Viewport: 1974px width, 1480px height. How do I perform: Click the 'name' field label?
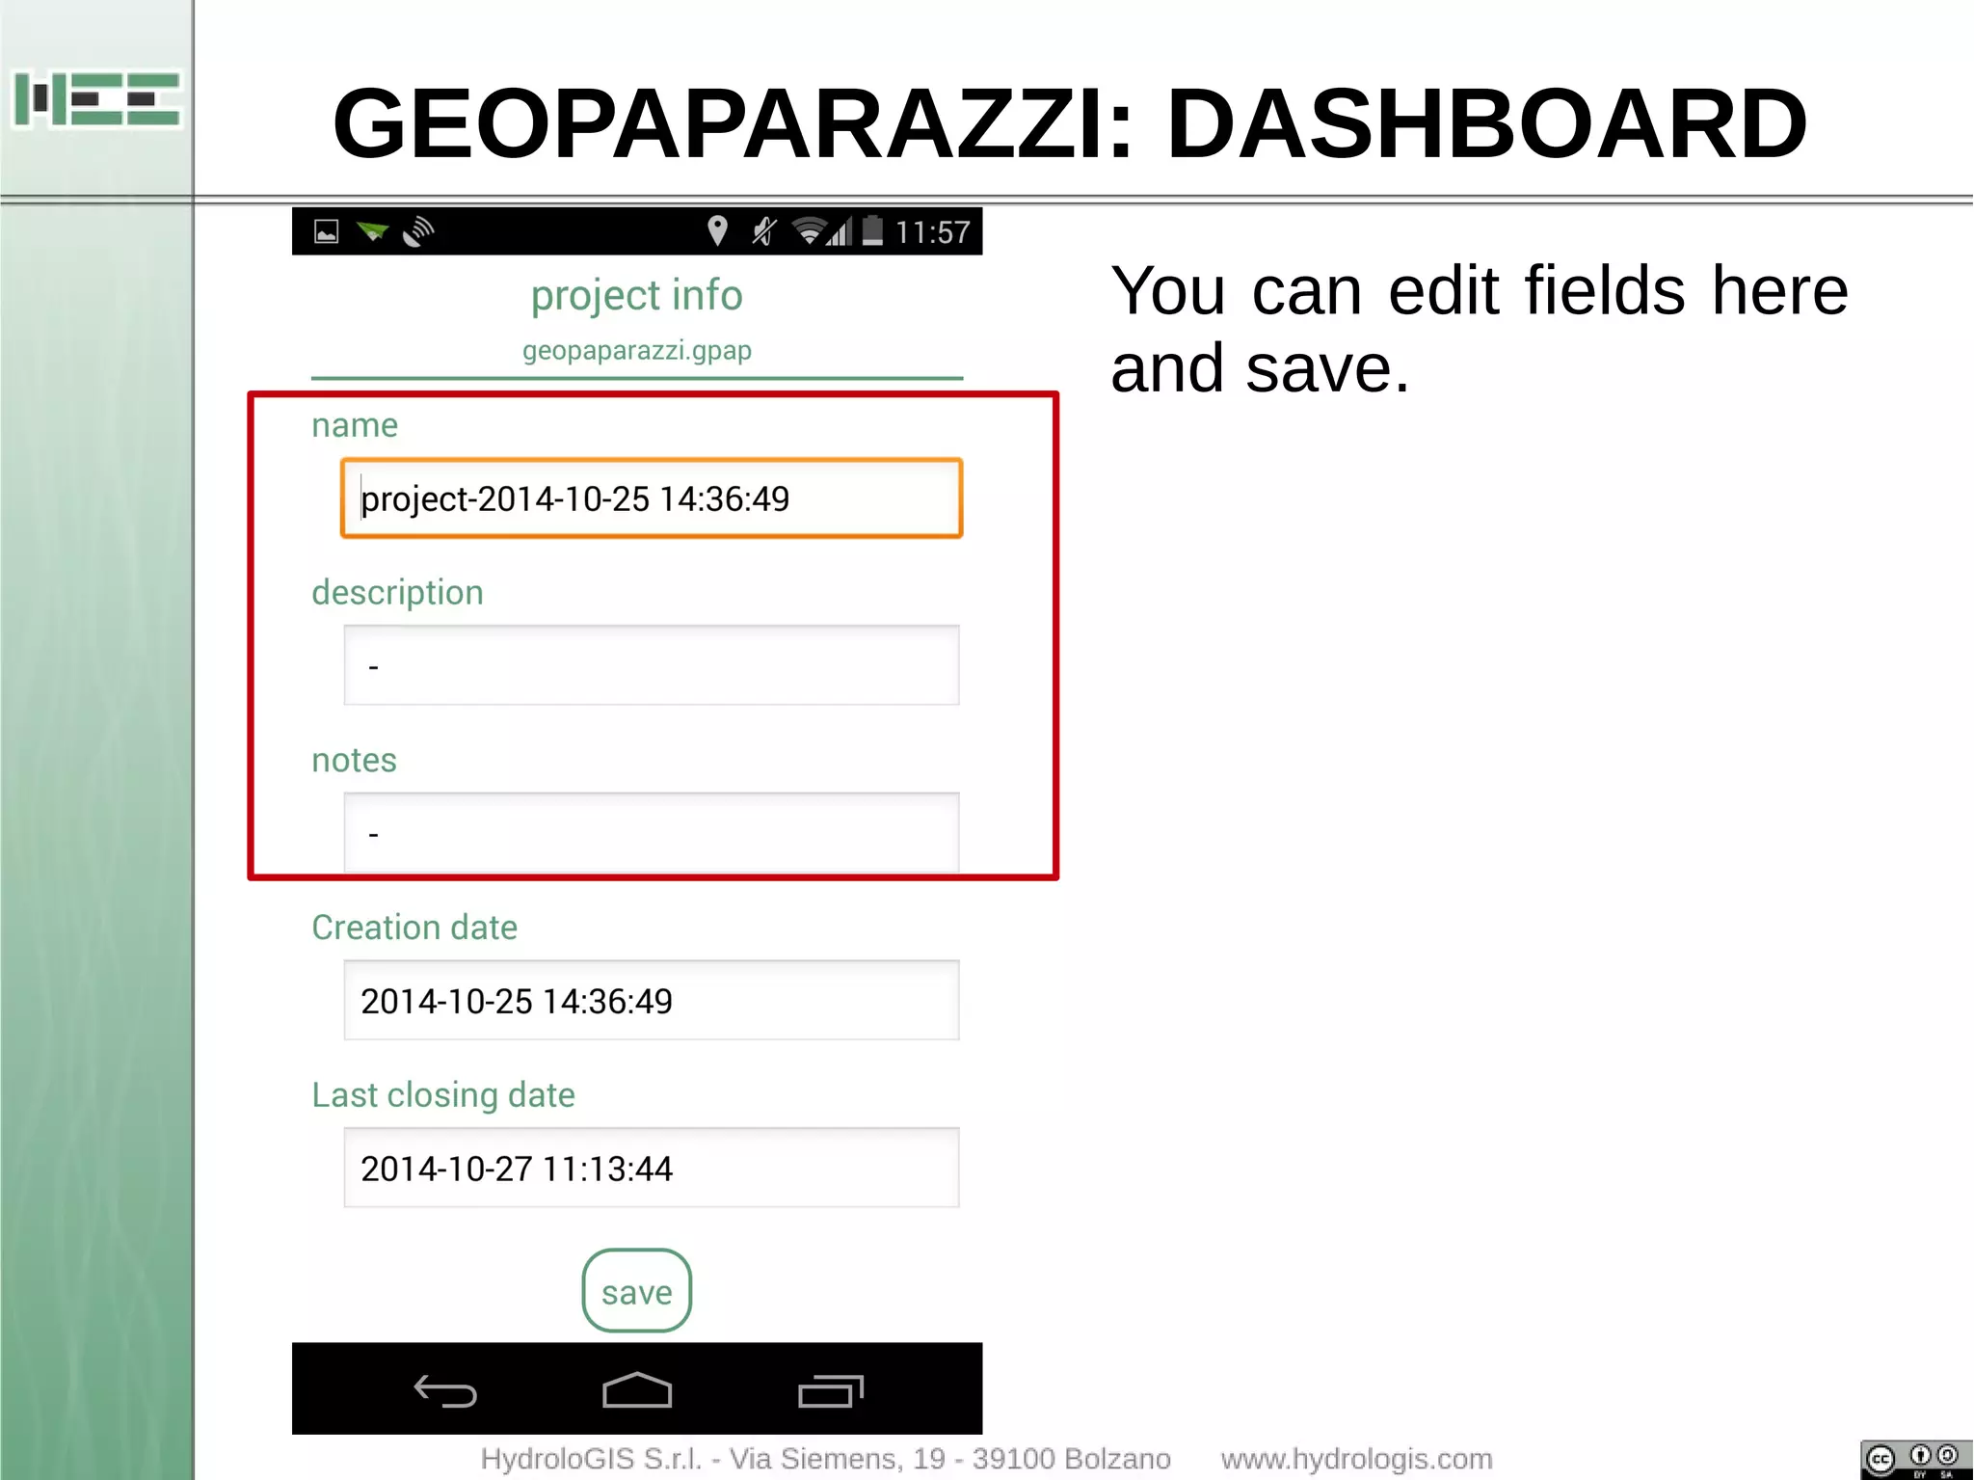355,425
